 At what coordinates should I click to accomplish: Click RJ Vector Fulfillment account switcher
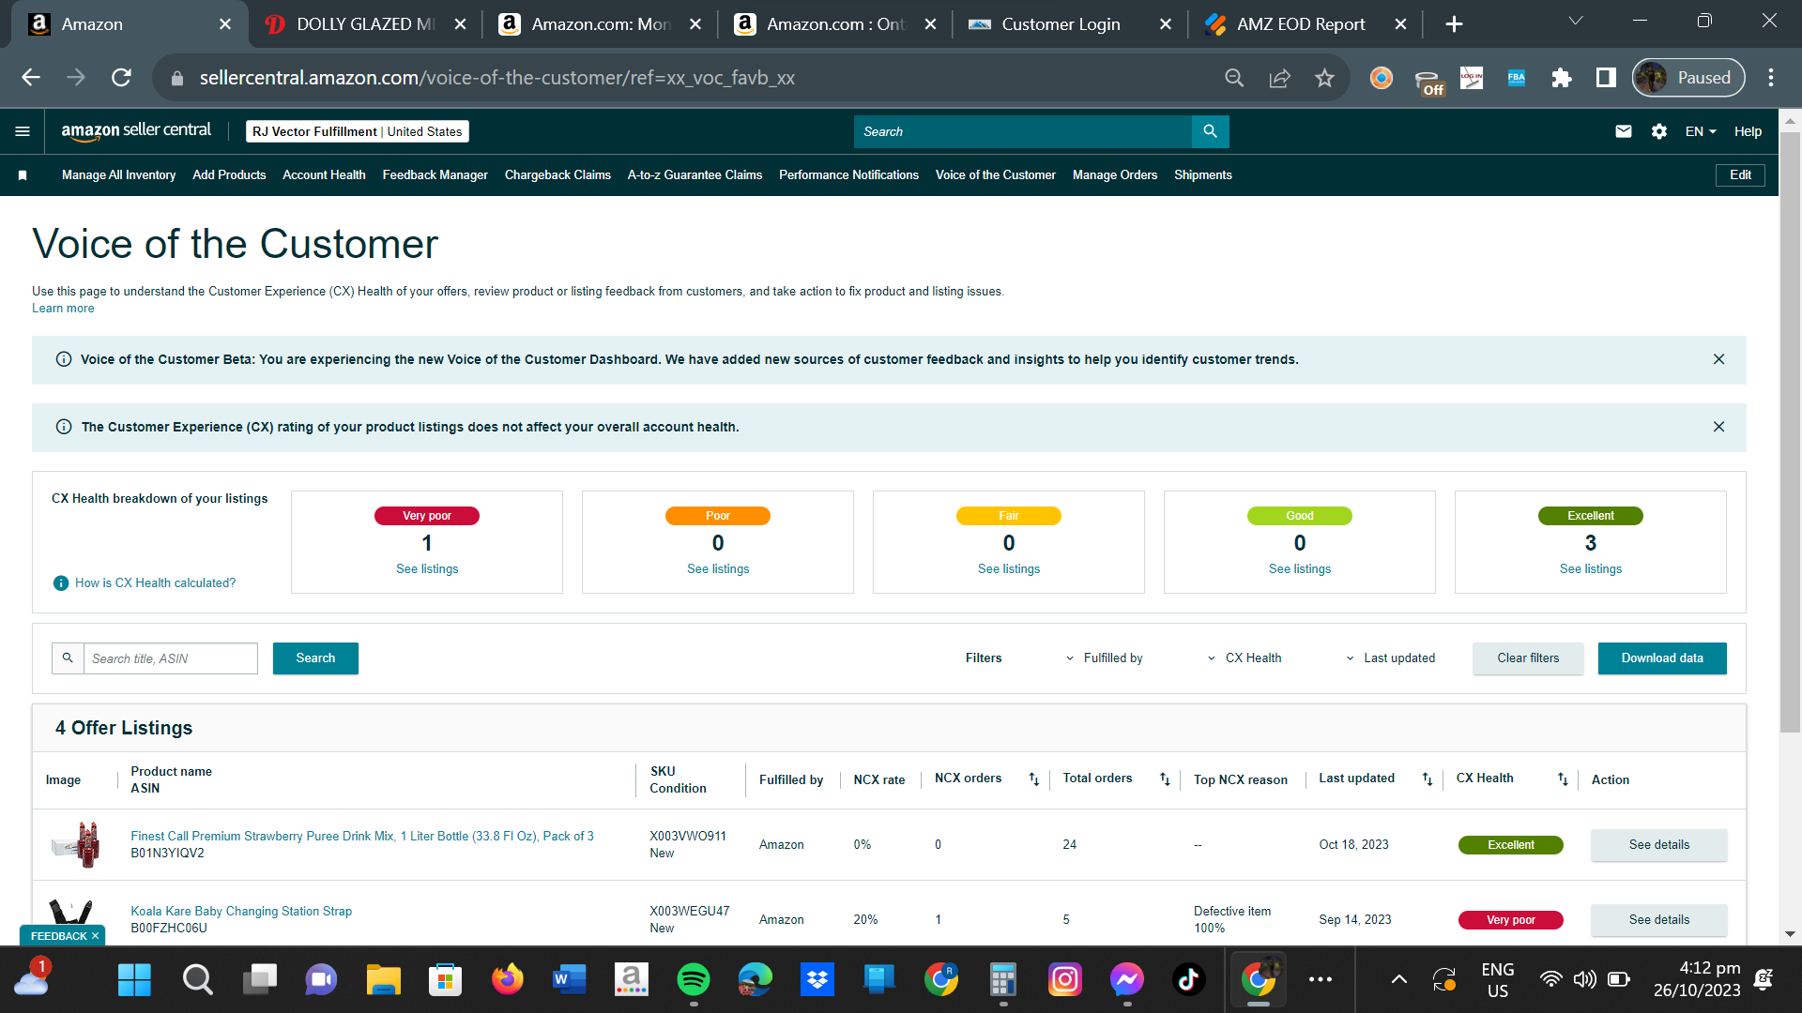pos(358,131)
